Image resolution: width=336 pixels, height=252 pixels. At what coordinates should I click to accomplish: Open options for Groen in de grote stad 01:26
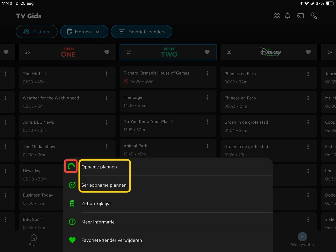pos(308,147)
